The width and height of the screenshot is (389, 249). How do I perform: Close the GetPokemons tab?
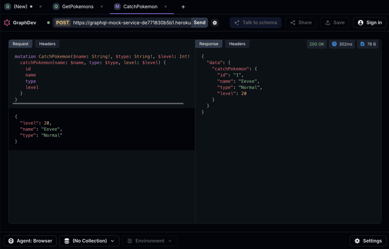pos(102,7)
